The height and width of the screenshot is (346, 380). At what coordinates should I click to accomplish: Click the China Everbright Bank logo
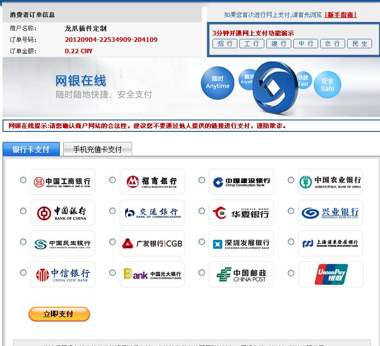[x=152, y=274]
